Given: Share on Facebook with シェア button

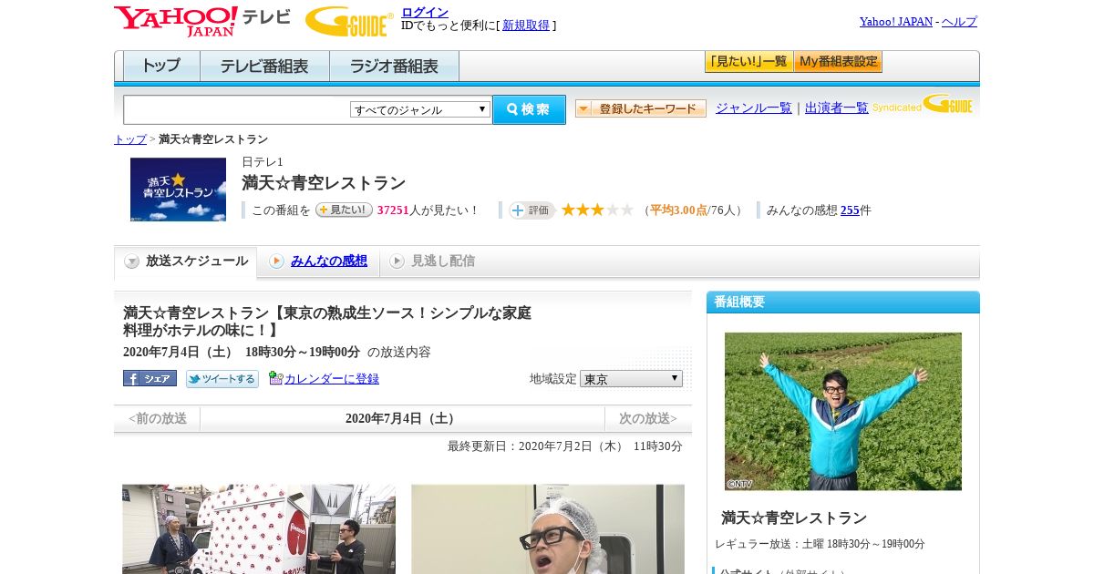Looking at the screenshot, I should [150, 378].
